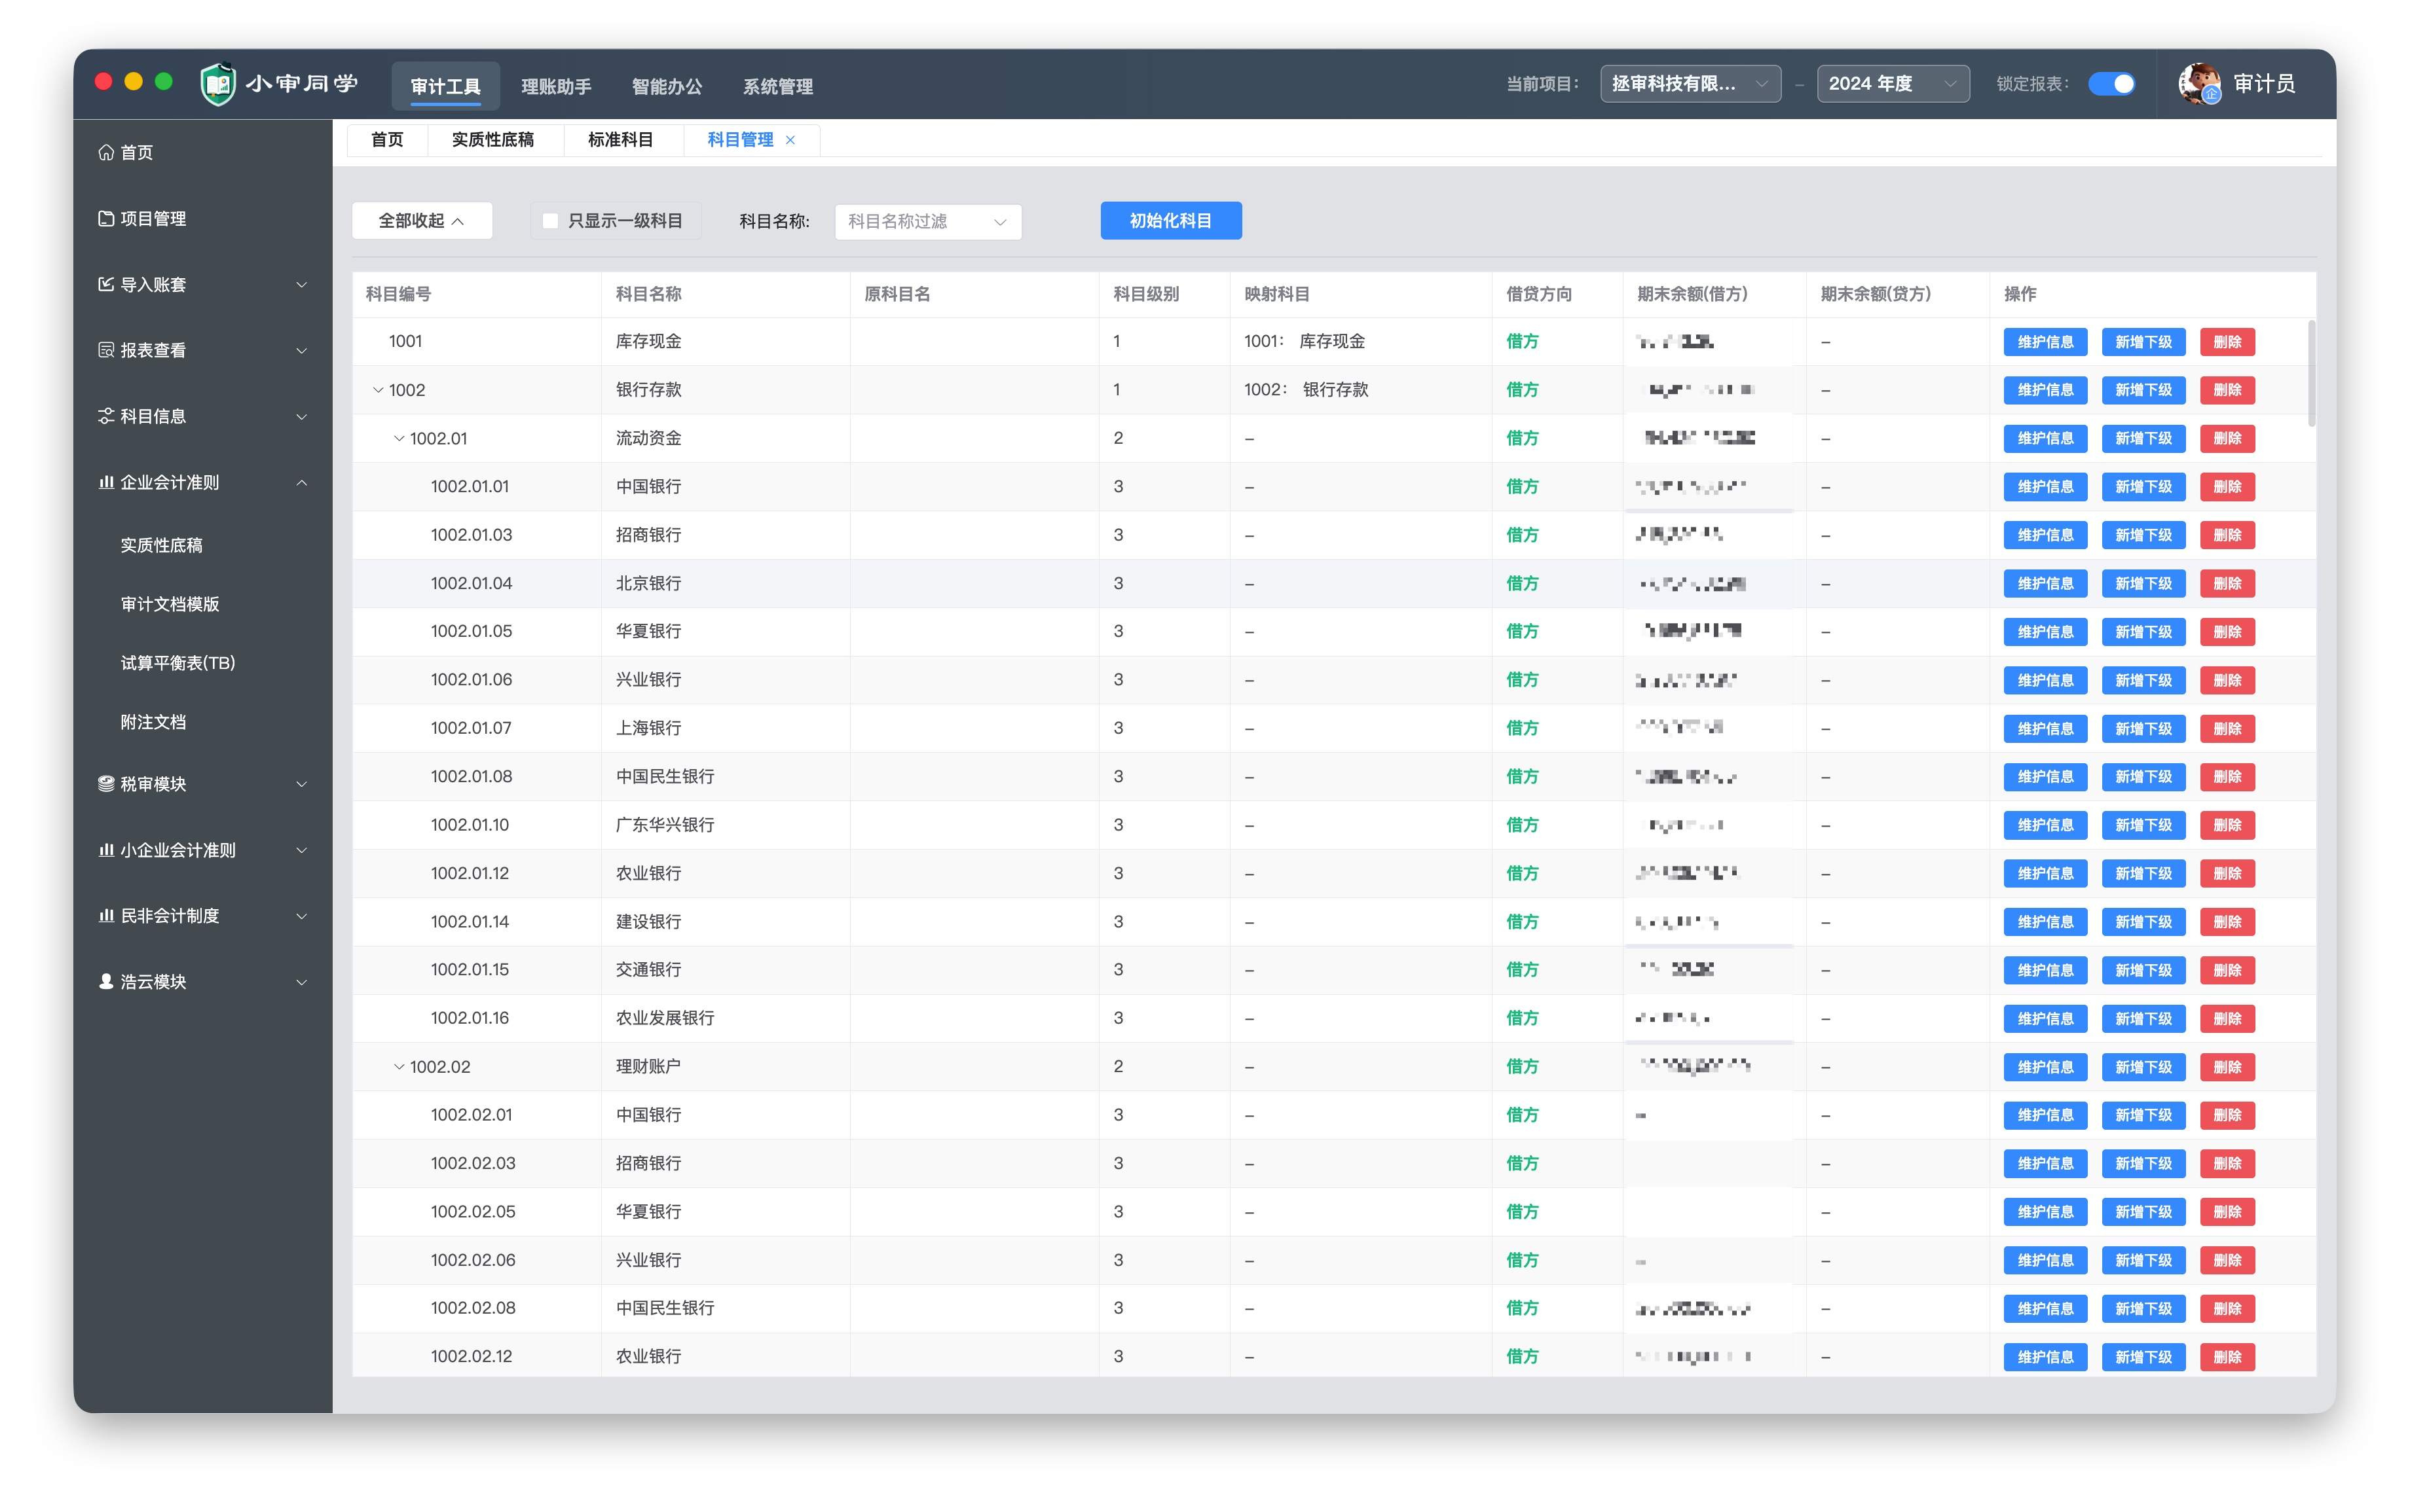Switch to the 标准科目 page tab

(x=620, y=140)
